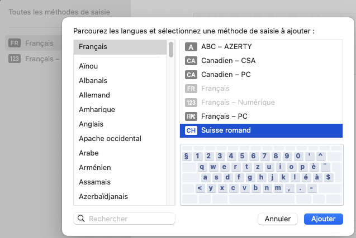This screenshot has width=356, height=238.
Task: Click the CH icon for Suisse romand
Action: (191, 130)
